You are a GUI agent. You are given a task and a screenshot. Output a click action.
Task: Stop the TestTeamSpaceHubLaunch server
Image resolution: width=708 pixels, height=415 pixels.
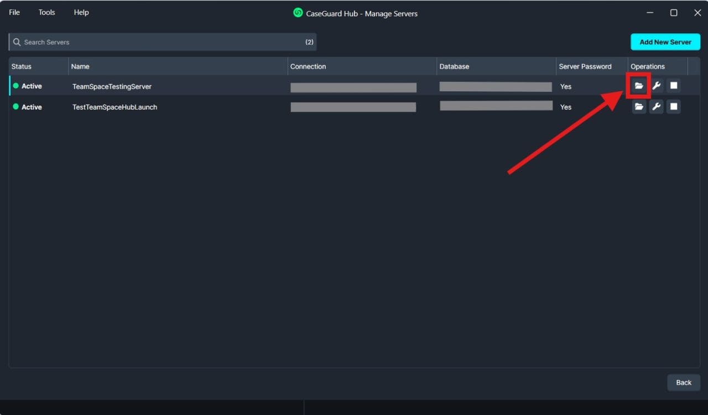click(x=673, y=107)
